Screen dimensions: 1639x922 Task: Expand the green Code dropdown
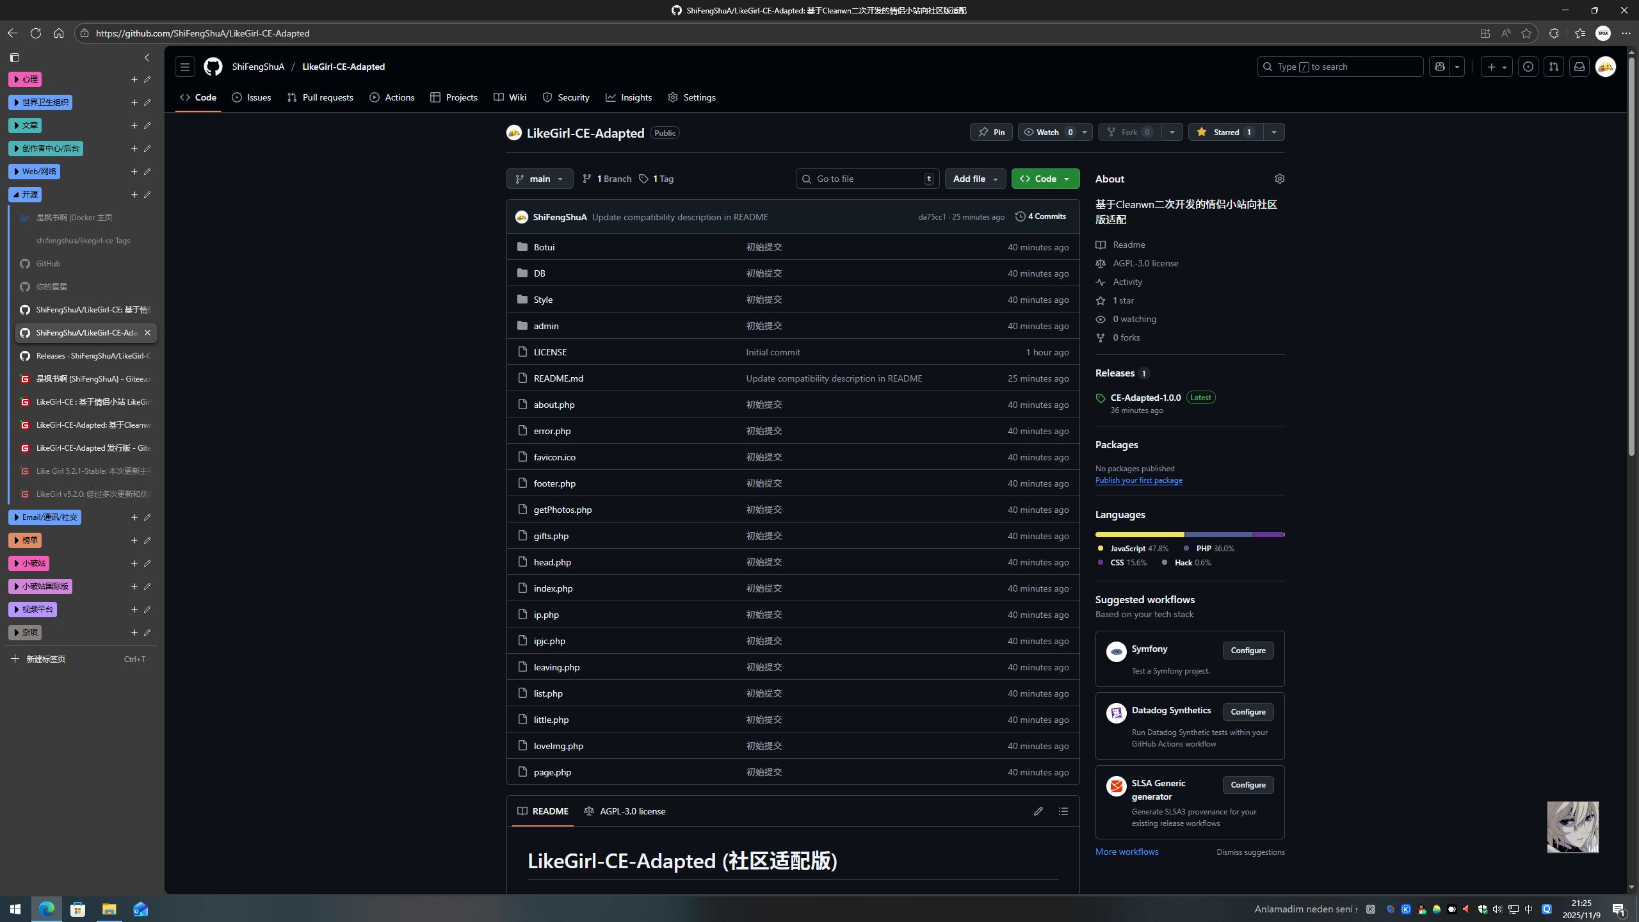(x=1045, y=179)
